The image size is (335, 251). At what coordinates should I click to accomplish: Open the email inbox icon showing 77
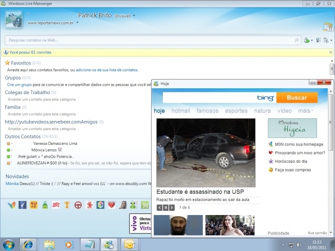coord(328,27)
